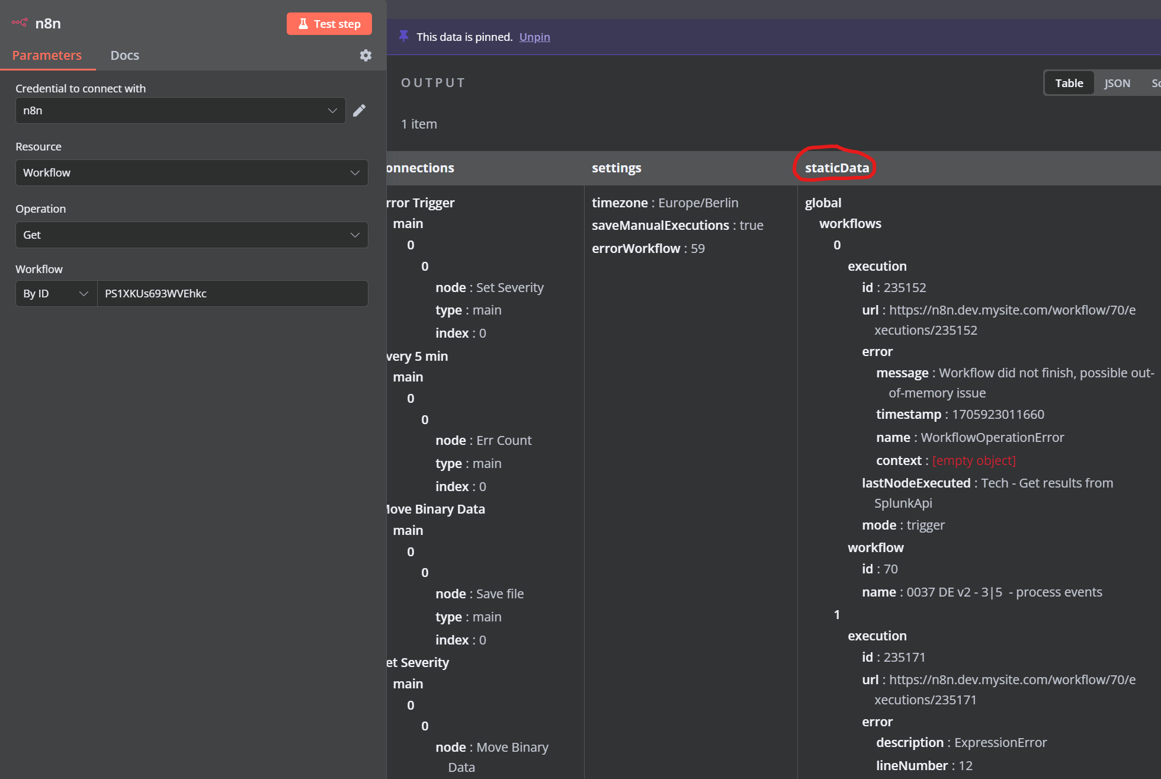Click the empty object context value
The image size is (1161, 779).
973,461
